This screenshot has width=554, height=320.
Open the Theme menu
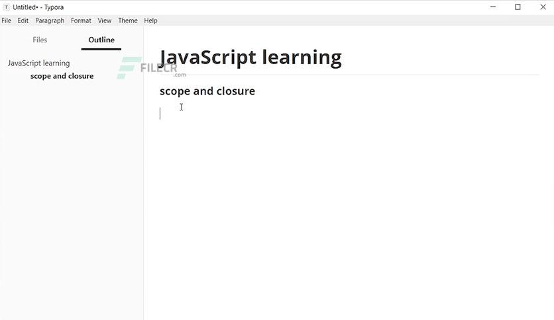pos(128,20)
